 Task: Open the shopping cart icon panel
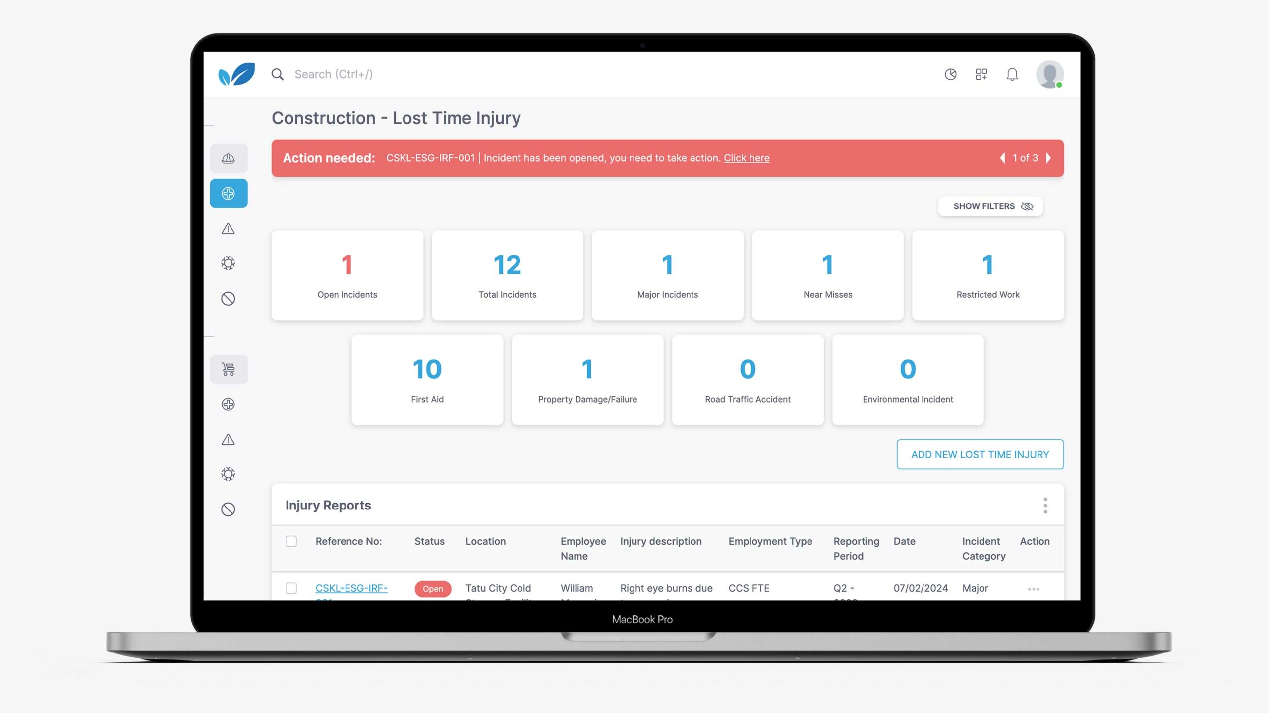(229, 368)
